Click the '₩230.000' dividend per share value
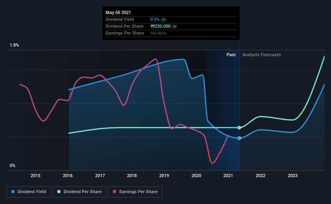331x204 pixels. point(160,26)
